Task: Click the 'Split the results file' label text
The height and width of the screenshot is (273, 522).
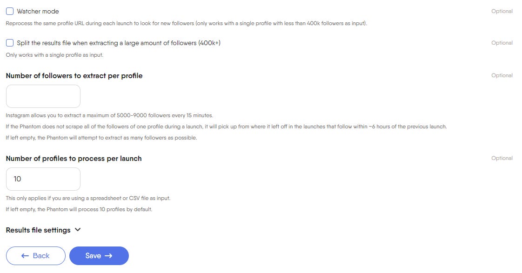Action: [x=119, y=43]
